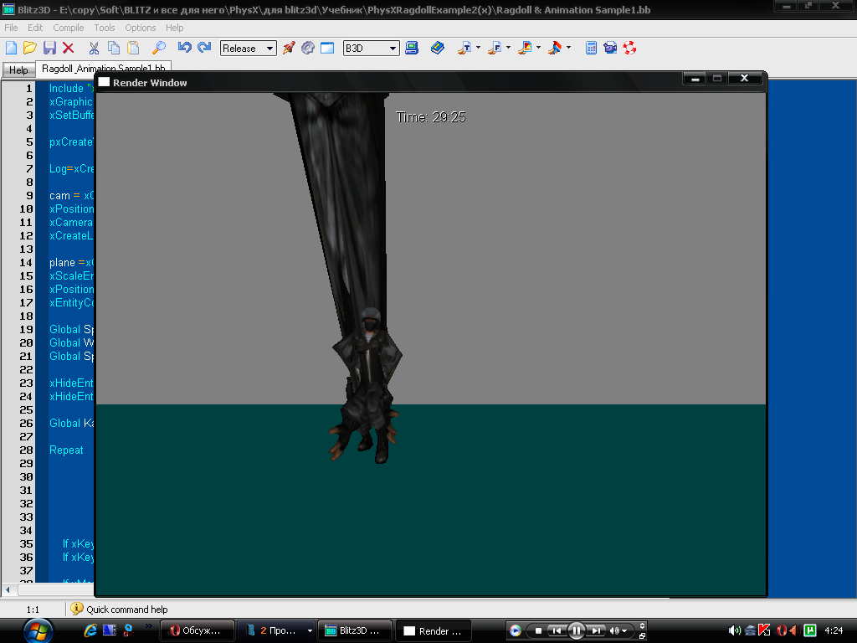
Task: Select the Ragdoll_Animation Sample1.bb tab
Action: tap(104, 68)
